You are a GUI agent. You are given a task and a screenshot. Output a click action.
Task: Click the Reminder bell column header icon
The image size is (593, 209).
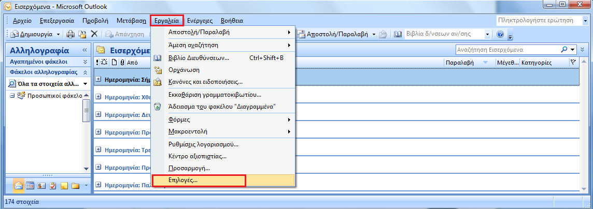point(104,63)
